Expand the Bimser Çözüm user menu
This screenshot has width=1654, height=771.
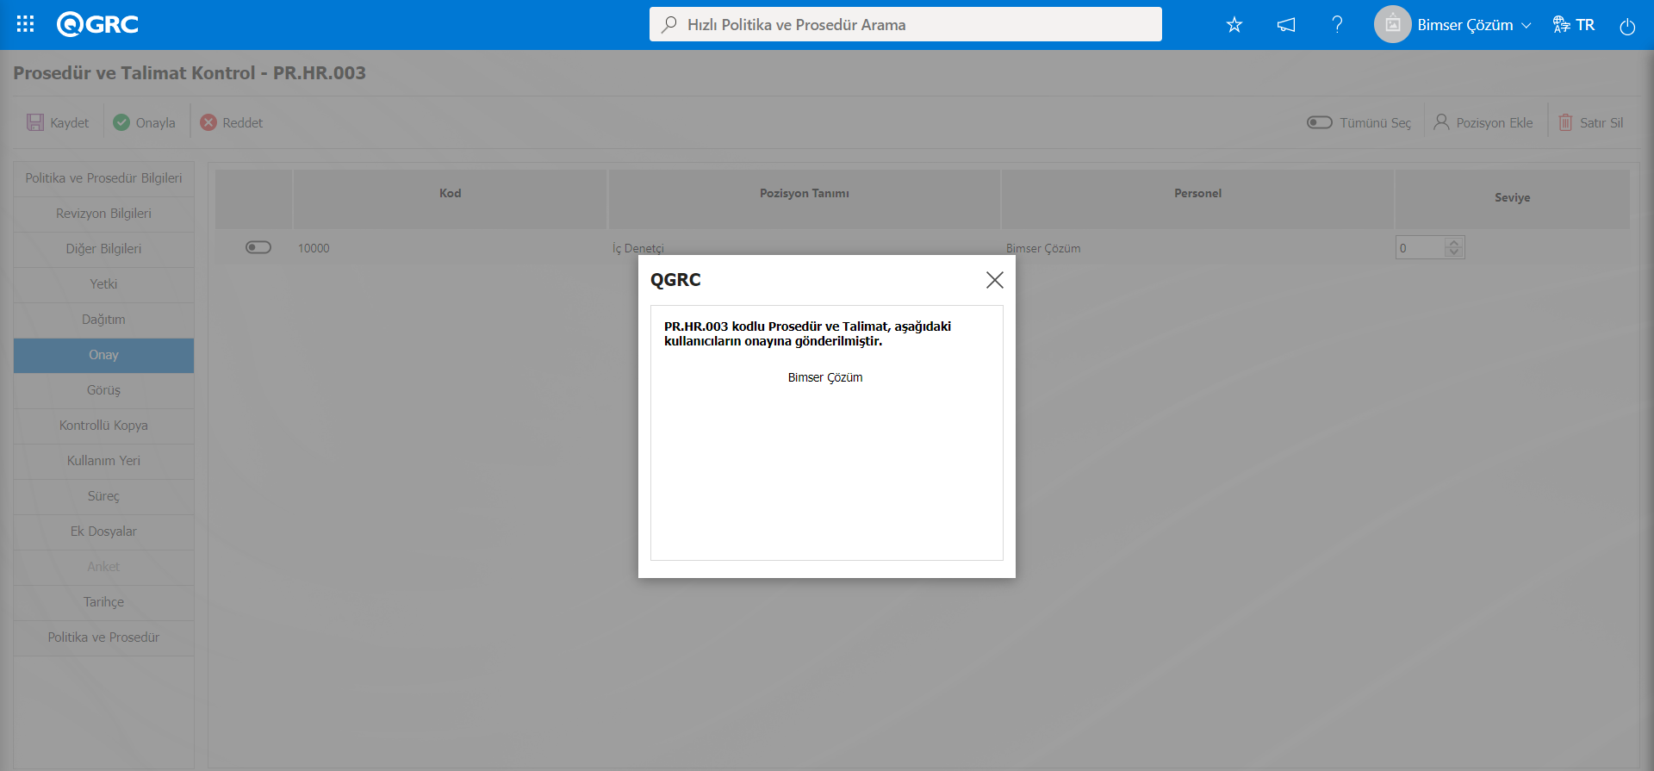point(1473,25)
